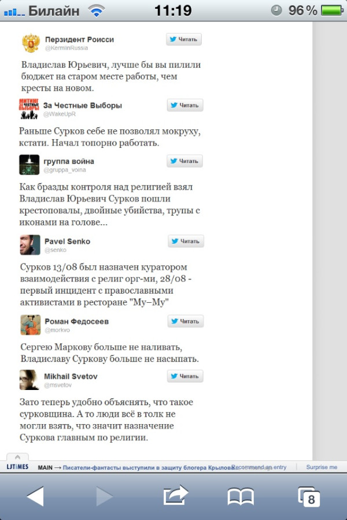Tap Pavel Senko's profile photo
This screenshot has height=520, width=347.
(30, 245)
